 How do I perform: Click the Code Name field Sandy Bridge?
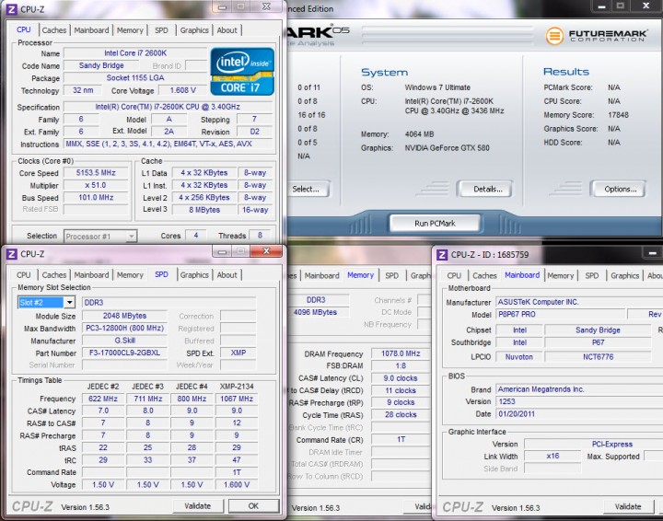coord(101,65)
